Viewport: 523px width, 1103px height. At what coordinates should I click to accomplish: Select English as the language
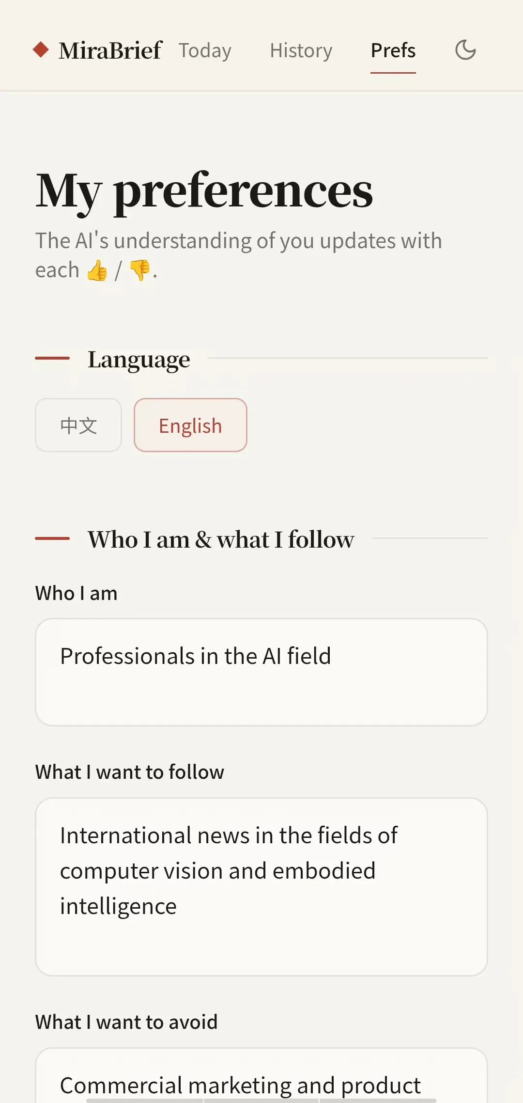[x=191, y=425]
